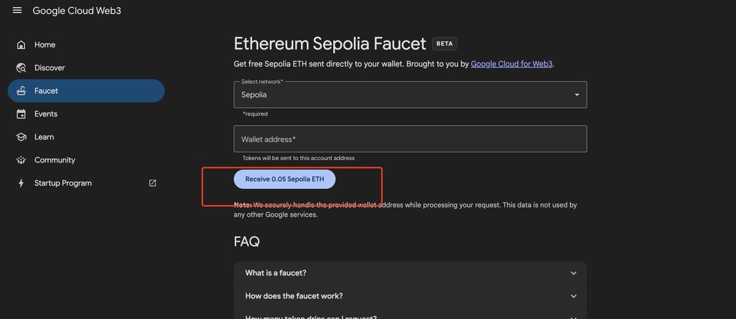
Task: Focus the Wallet address input field
Action: (x=410, y=139)
